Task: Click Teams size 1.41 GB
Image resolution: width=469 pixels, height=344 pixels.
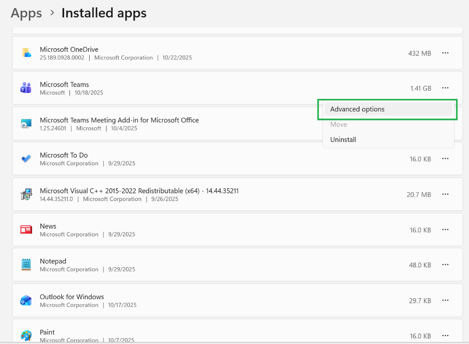Action: [x=420, y=88]
